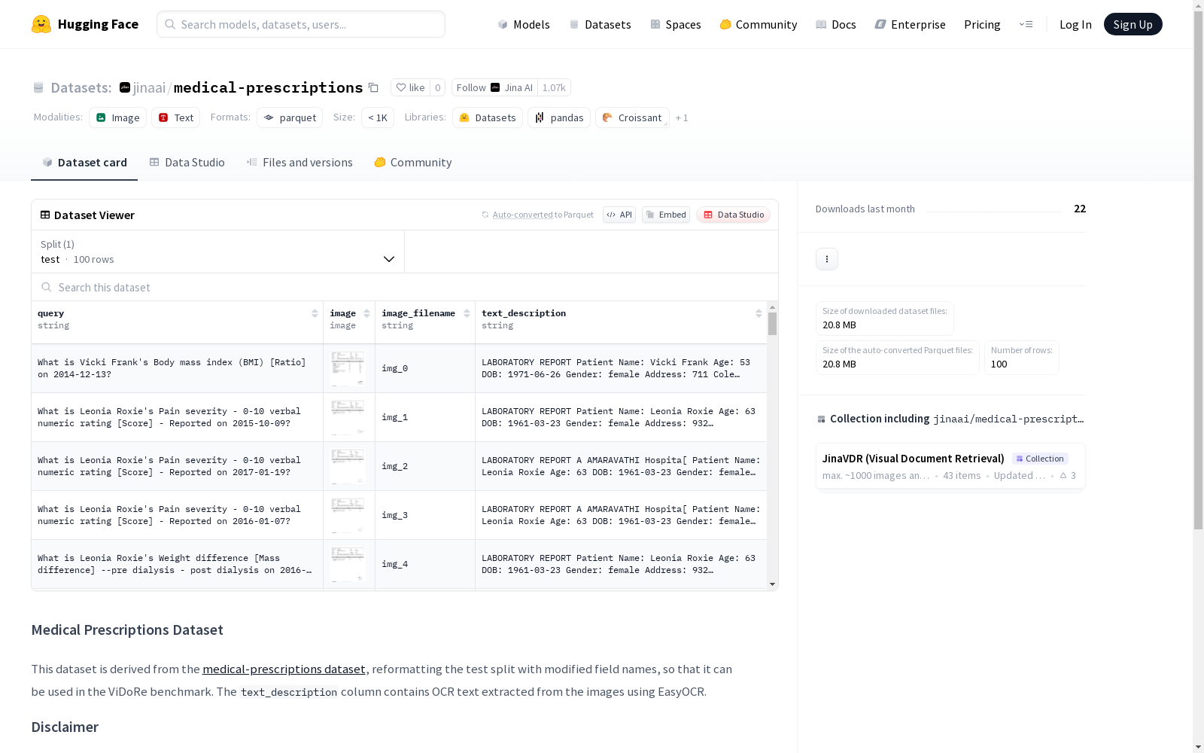The width and height of the screenshot is (1204, 753).
Task: Open the more navigation menu icon
Action: 1026,24
